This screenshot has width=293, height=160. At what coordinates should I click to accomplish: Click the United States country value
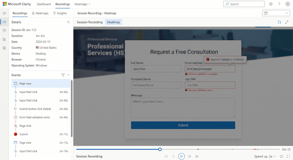(46, 47)
